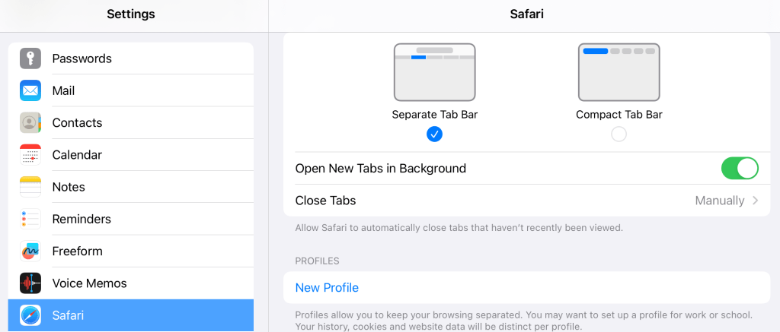Click the Separate Tab Bar layout thumbnail
The image size is (780, 332).
[435, 72]
